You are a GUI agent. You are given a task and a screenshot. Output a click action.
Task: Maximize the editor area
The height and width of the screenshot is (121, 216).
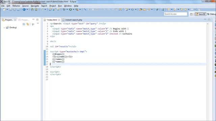[209, 20]
